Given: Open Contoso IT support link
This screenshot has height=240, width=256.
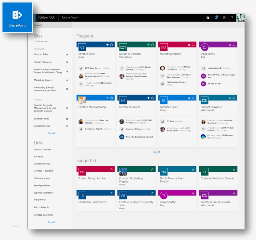Looking at the screenshot, I should click(44, 171).
